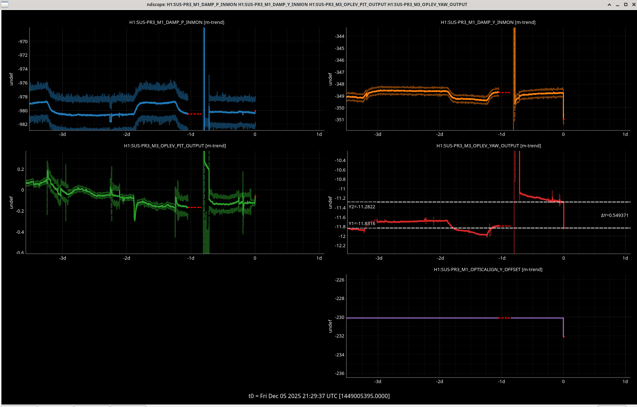Viewport: 637px width, 407px height.
Task: Click the H1:SUS-PR3_M1_DAMP_Y_INMON plot title
Action: tap(488, 22)
